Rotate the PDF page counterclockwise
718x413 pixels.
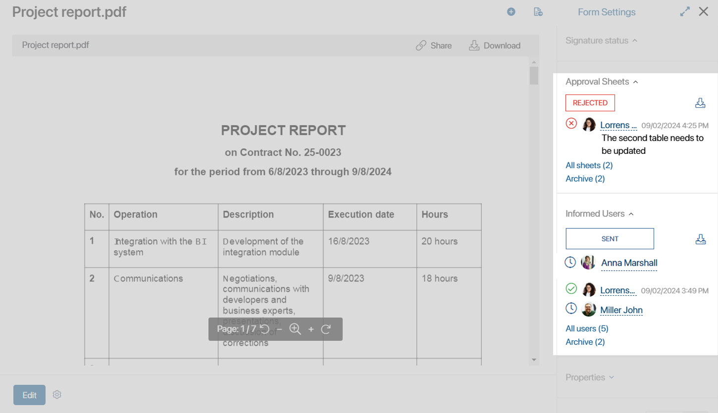click(265, 329)
